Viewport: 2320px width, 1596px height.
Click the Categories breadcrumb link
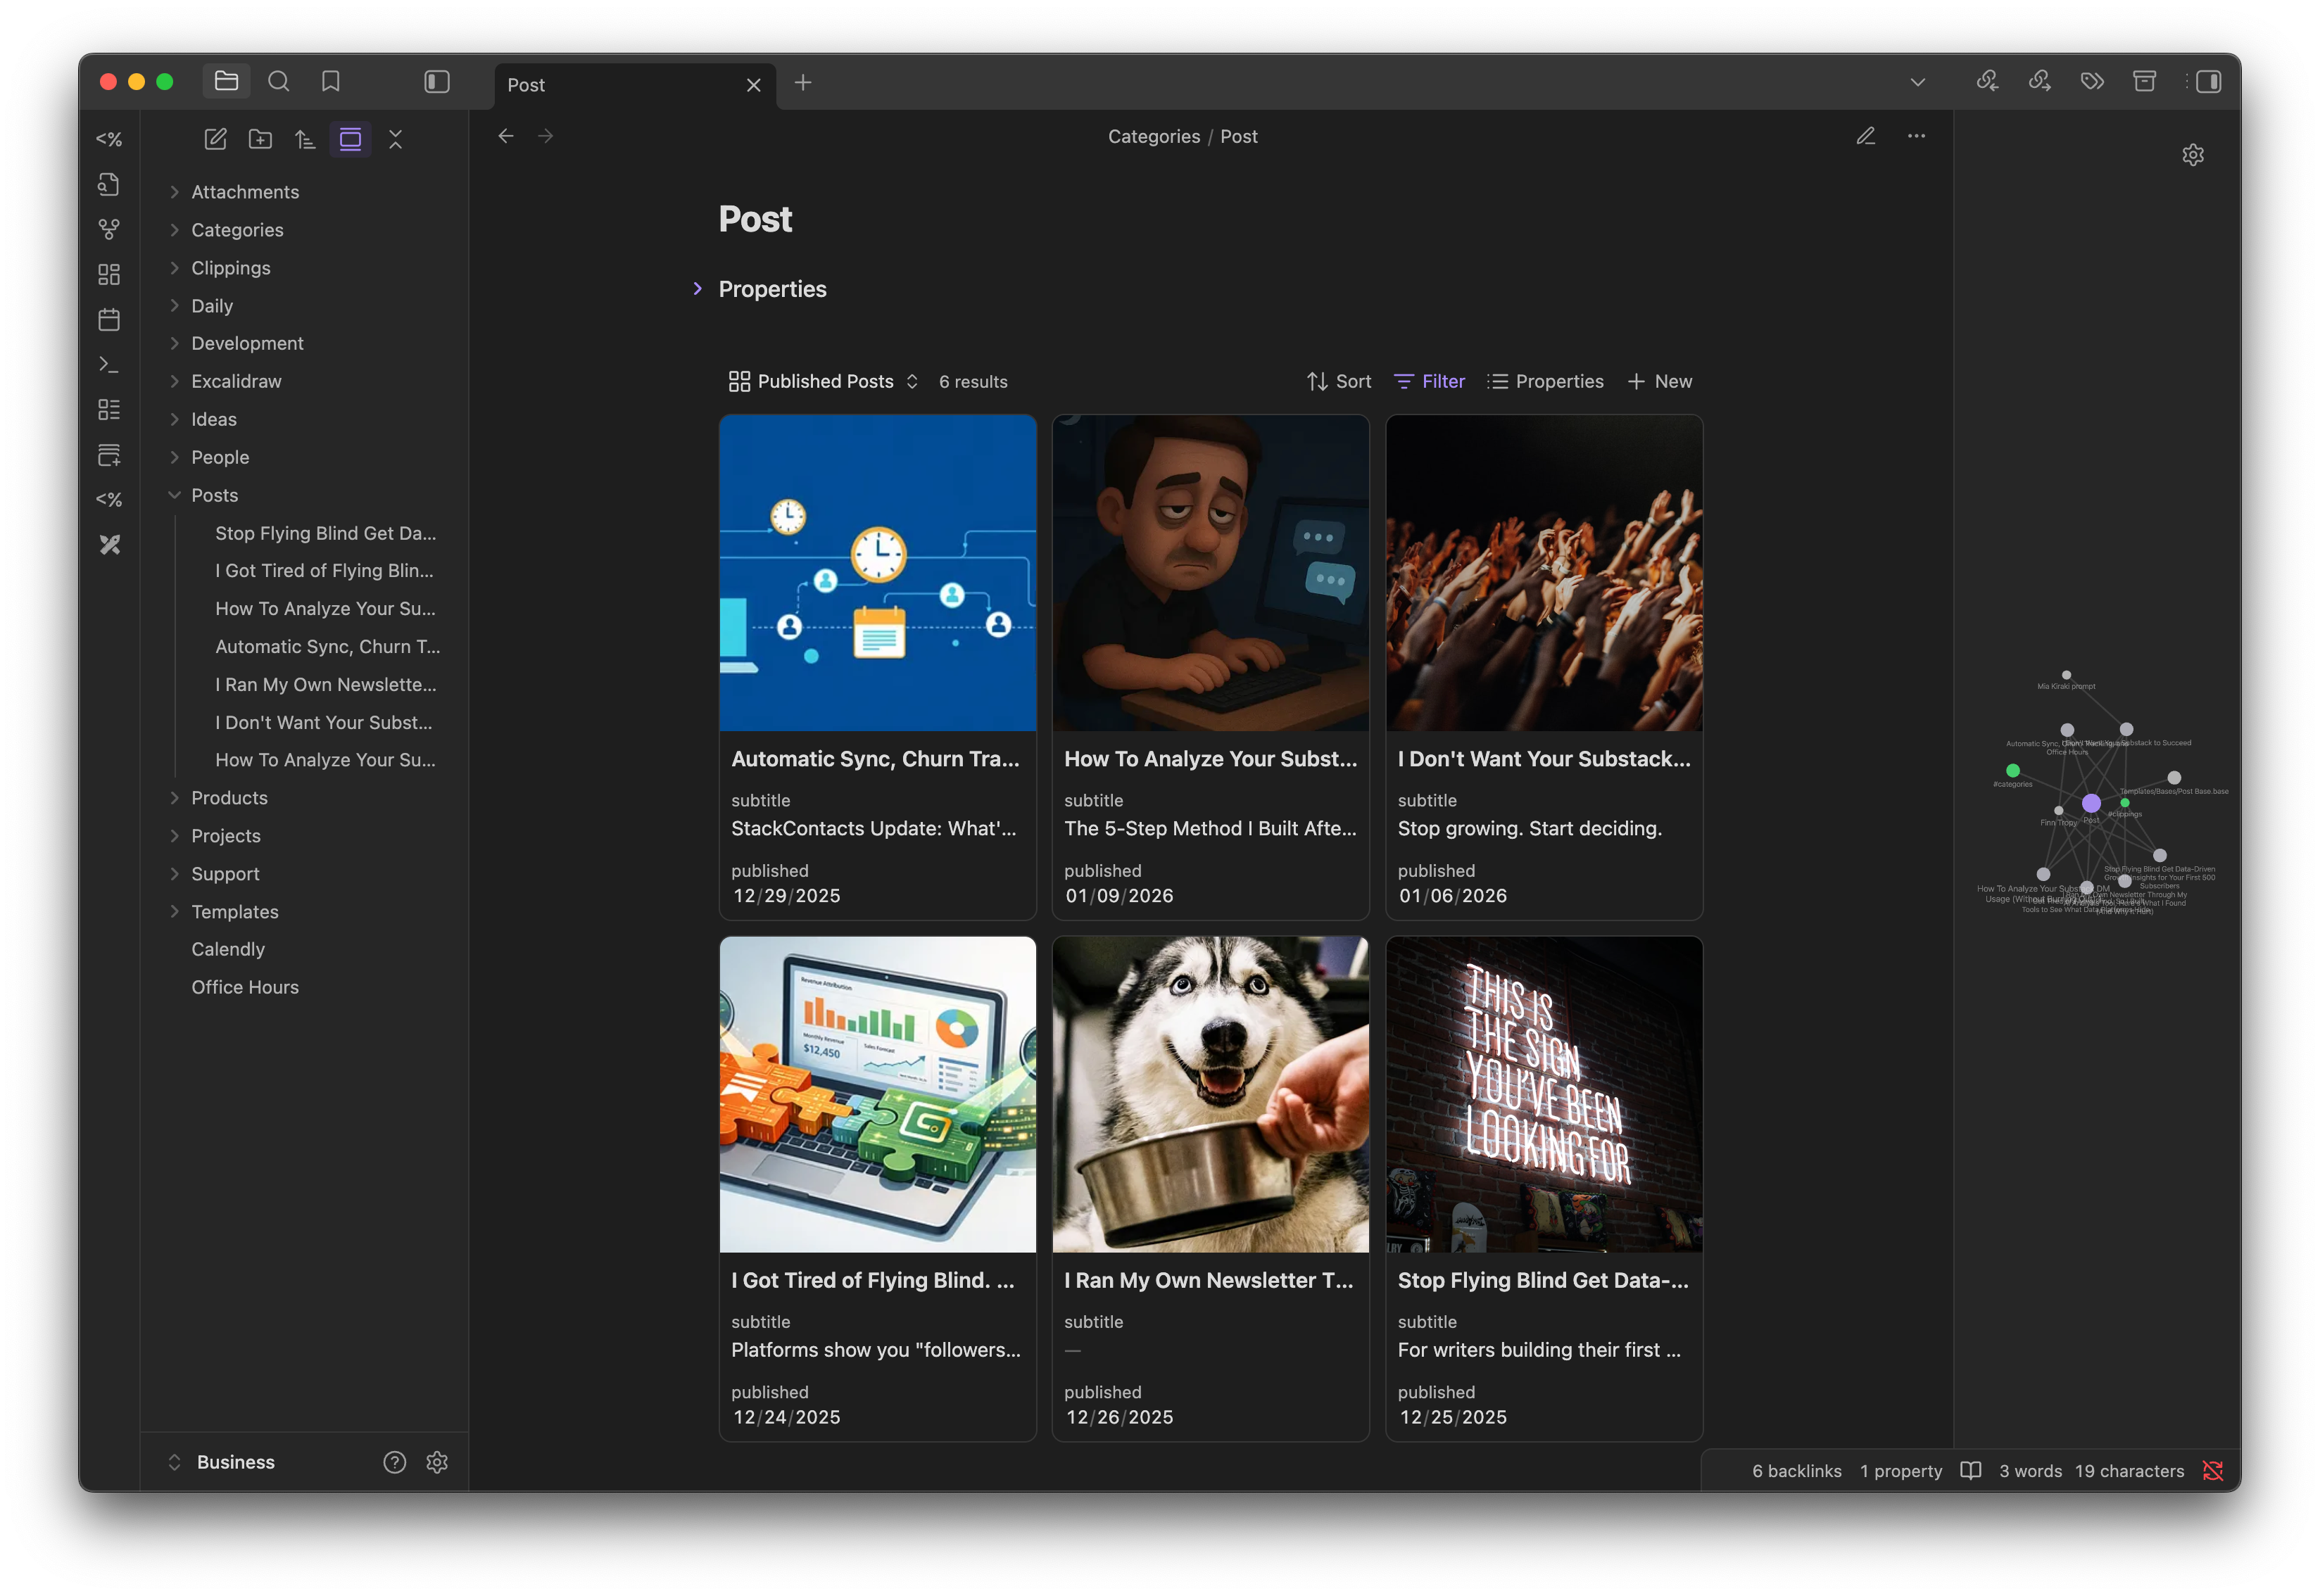coord(1153,137)
